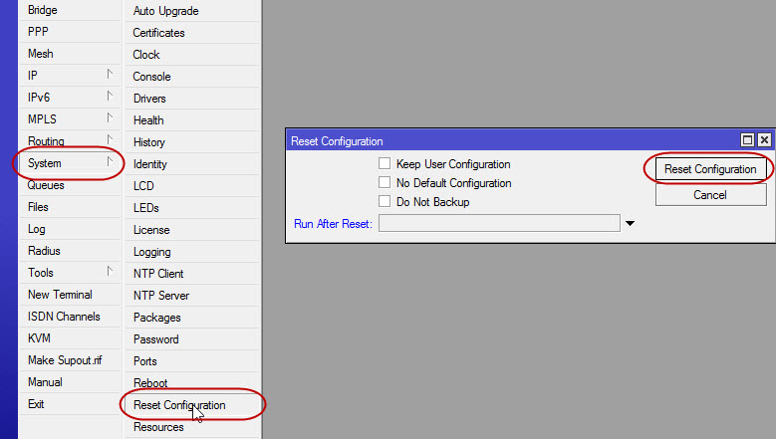This screenshot has width=776, height=439.
Task: Cancel the Reset Configuration dialog
Action: coord(710,195)
